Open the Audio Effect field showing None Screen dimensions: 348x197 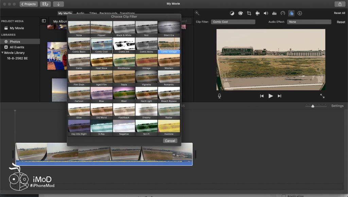pos(309,22)
